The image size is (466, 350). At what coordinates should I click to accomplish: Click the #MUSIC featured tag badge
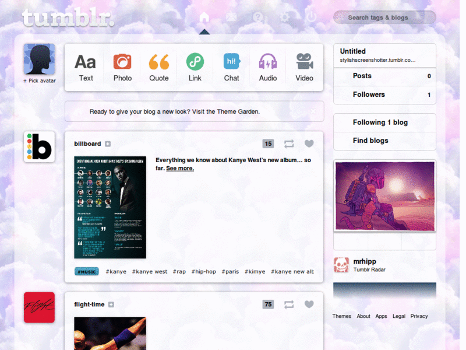point(86,271)
